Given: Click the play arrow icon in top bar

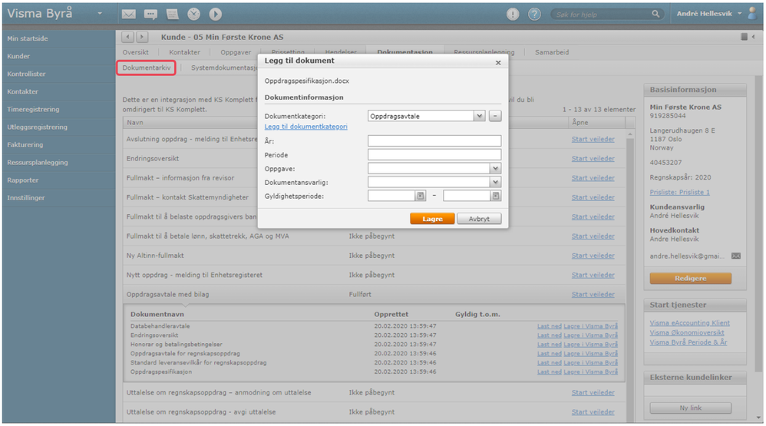Looking at the screenshot, I should click(216, 14).
